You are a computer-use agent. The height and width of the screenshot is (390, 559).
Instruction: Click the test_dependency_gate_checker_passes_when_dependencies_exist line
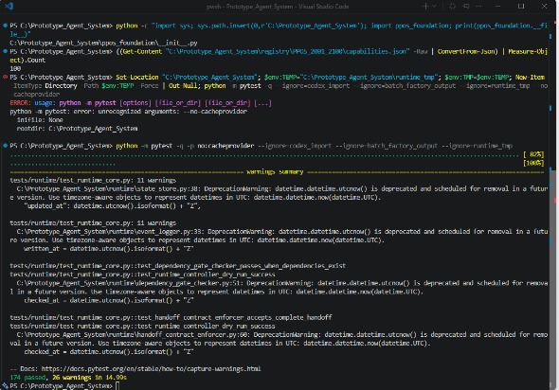pos(177,266)
